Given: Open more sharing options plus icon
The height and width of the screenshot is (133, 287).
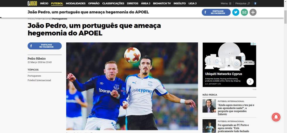Looking at the screenshot, I should 253,12.
